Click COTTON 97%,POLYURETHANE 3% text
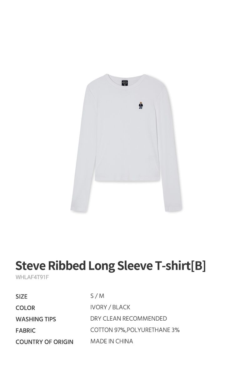The width and height of the screenshot is (250, 387). pos(135,330)
